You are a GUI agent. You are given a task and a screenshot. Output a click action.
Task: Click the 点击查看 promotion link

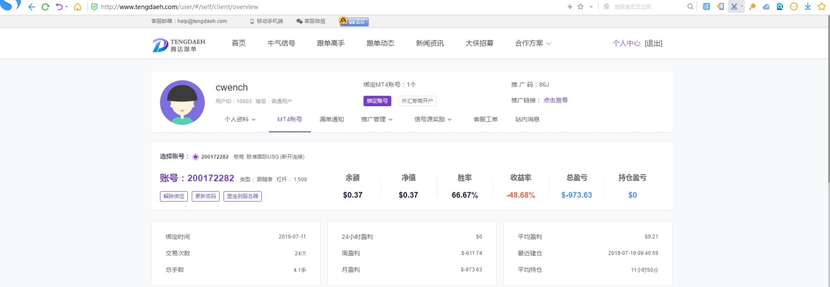(x=556, y=100)
